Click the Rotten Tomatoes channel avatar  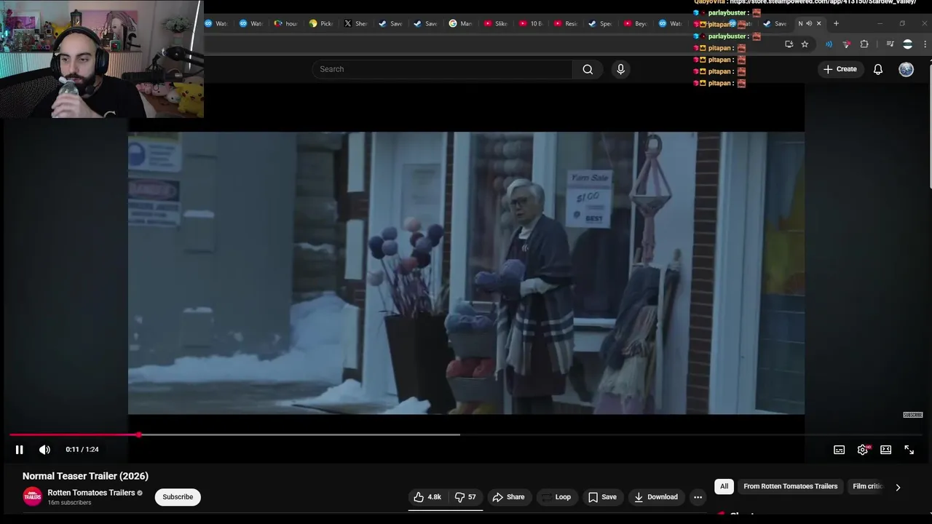point(33,497)
